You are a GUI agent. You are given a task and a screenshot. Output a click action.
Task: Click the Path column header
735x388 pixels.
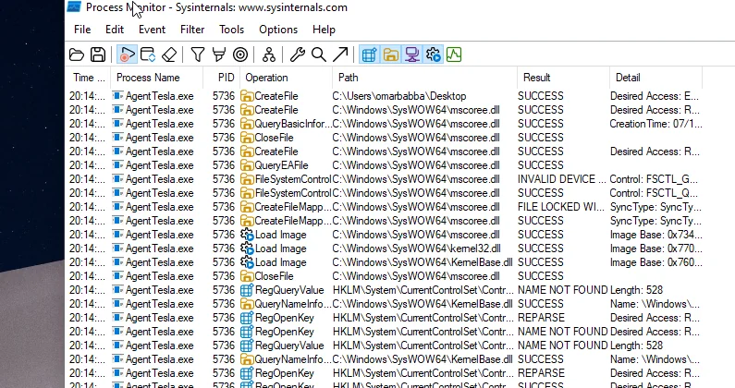point(424,78)
